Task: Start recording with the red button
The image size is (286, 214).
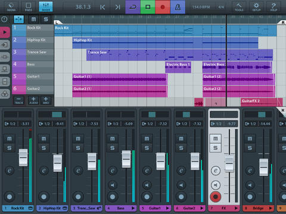Action: pos(163,7)
